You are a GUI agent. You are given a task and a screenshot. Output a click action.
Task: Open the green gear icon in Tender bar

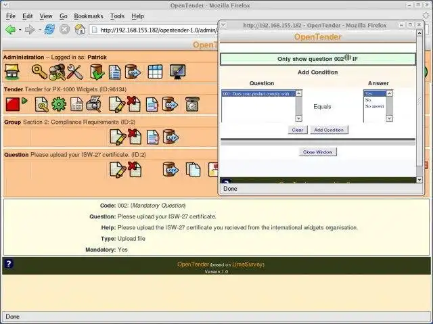point(59,104)
